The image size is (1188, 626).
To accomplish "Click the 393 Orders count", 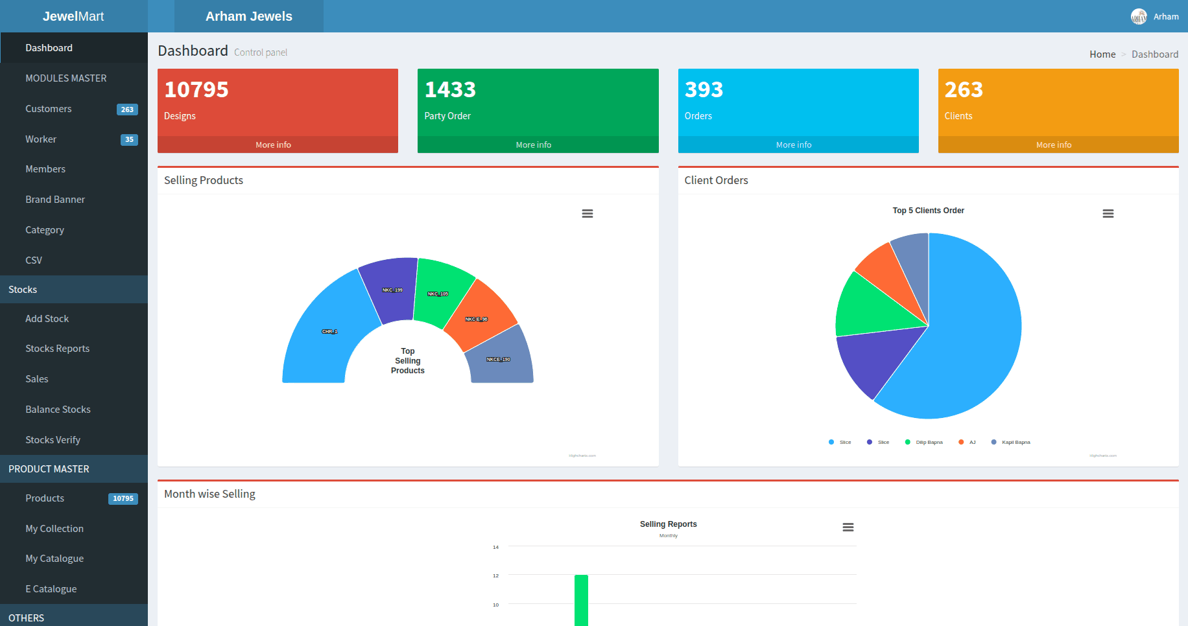I will (704, 89).
